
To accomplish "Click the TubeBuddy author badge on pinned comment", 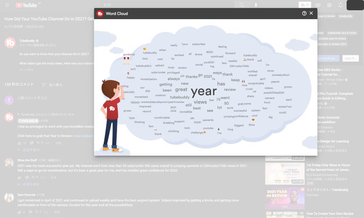I will tap(28, 121).
